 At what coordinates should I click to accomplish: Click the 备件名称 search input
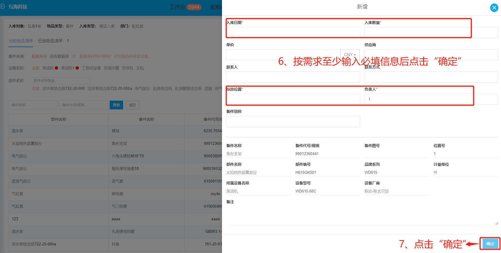[x=33, y=105]
